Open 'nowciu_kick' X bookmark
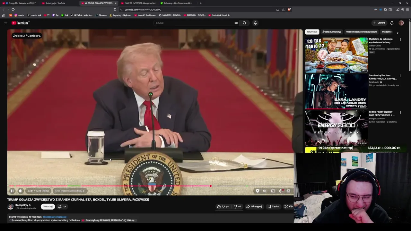 point(34,15)
